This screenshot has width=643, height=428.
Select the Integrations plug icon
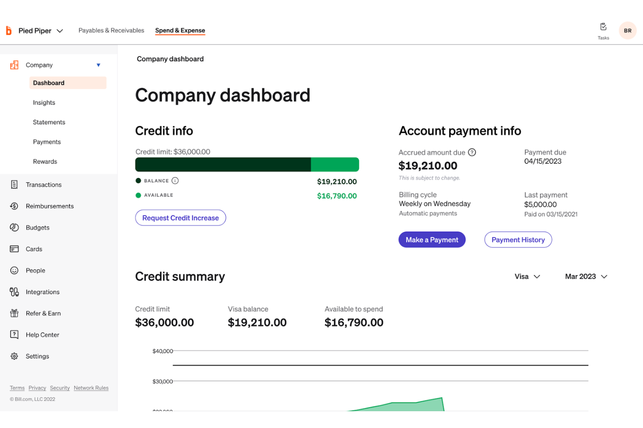point(14,292)
